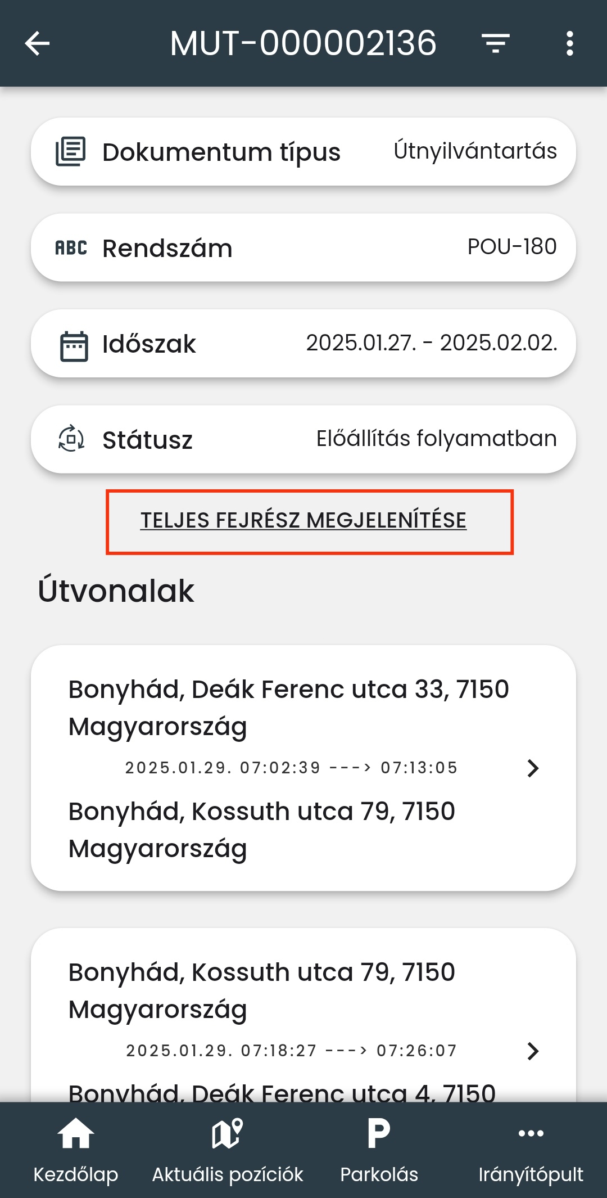Open the three-dot overflow menu

569,43
